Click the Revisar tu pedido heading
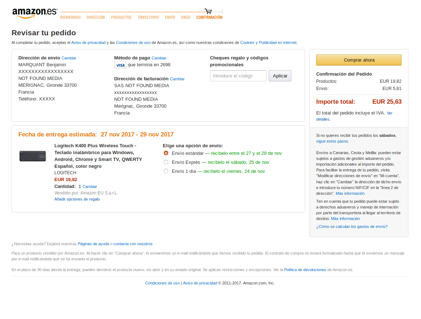The height and width of the screenshot is (319, 421). point(44,33)
